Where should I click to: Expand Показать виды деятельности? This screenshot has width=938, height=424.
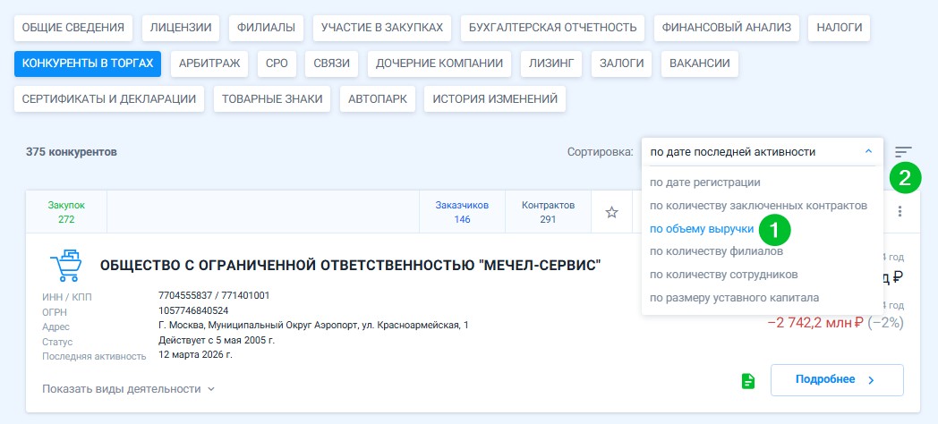click(128, 389)
